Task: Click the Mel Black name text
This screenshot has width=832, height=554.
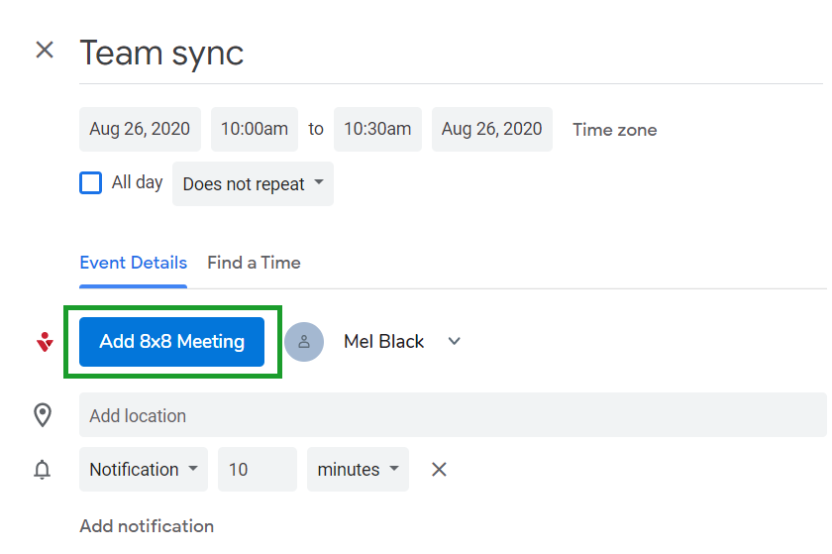Action: tap(383, 341)
